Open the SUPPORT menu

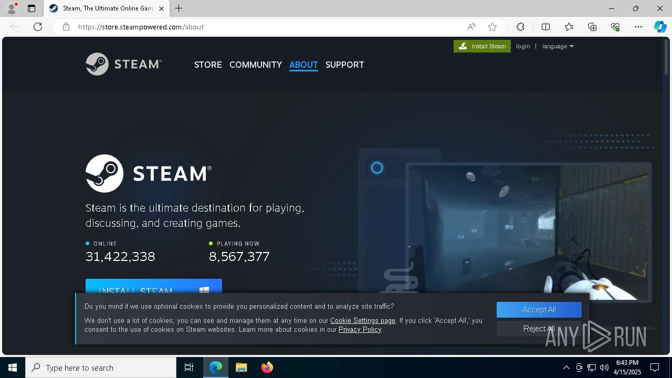click(344, 65)
